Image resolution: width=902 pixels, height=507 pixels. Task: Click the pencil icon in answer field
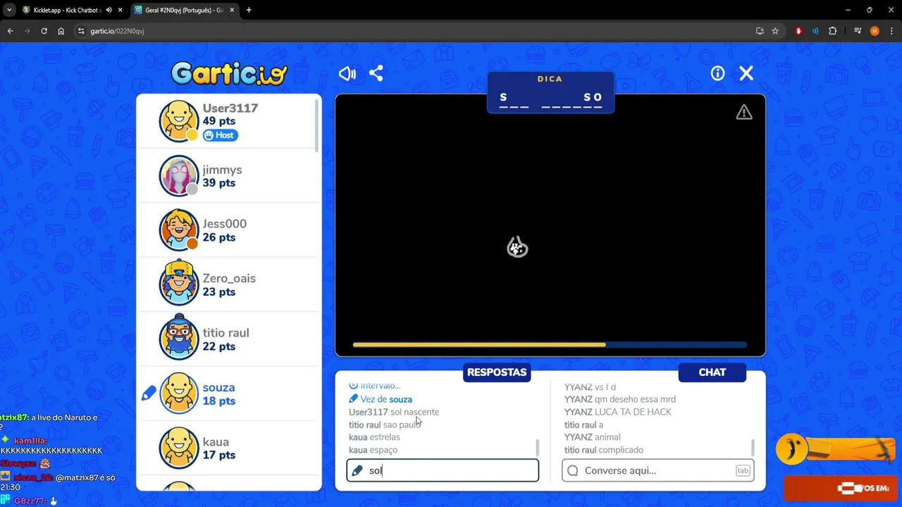[x=357, y=470]
